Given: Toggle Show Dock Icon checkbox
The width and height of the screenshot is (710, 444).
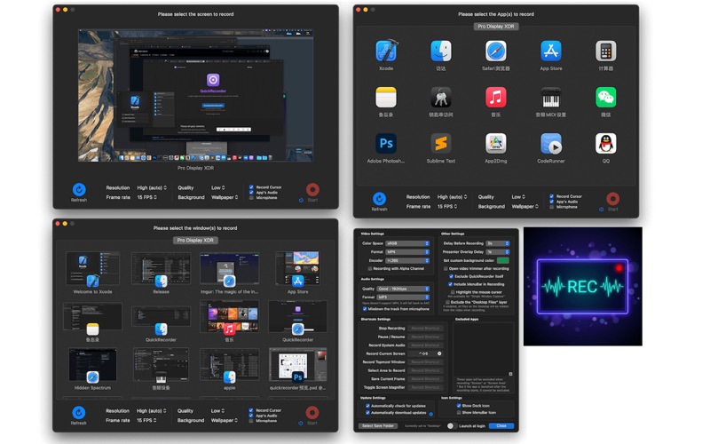Looking at the screenshot, I should click(x=458, y=406).
